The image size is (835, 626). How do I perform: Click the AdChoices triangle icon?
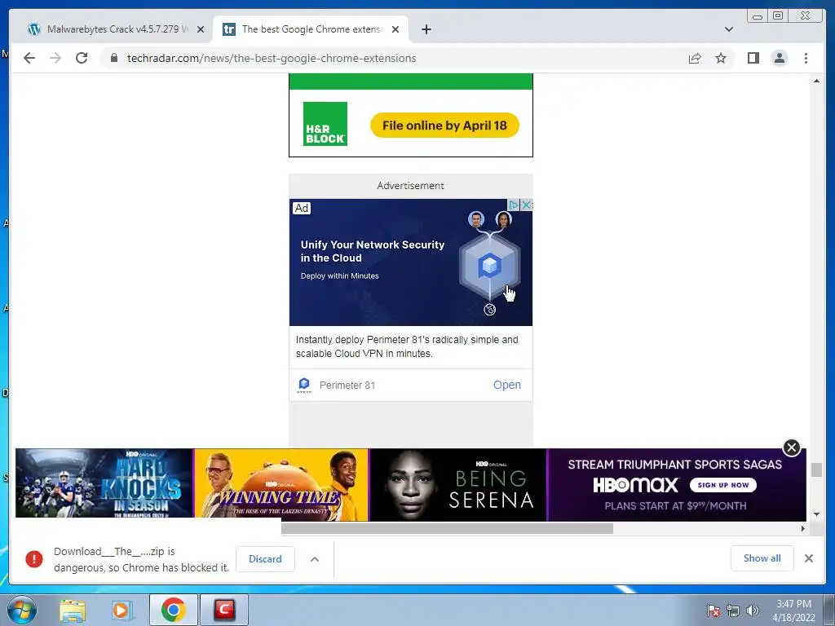(x=513, y=205)
